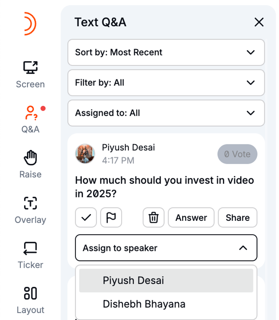The width and height of the screenshot is (279, 320).
Task: Choose Dishebh Bhayana as speaker
Action: pyautogui.click(x=166, y=304)
